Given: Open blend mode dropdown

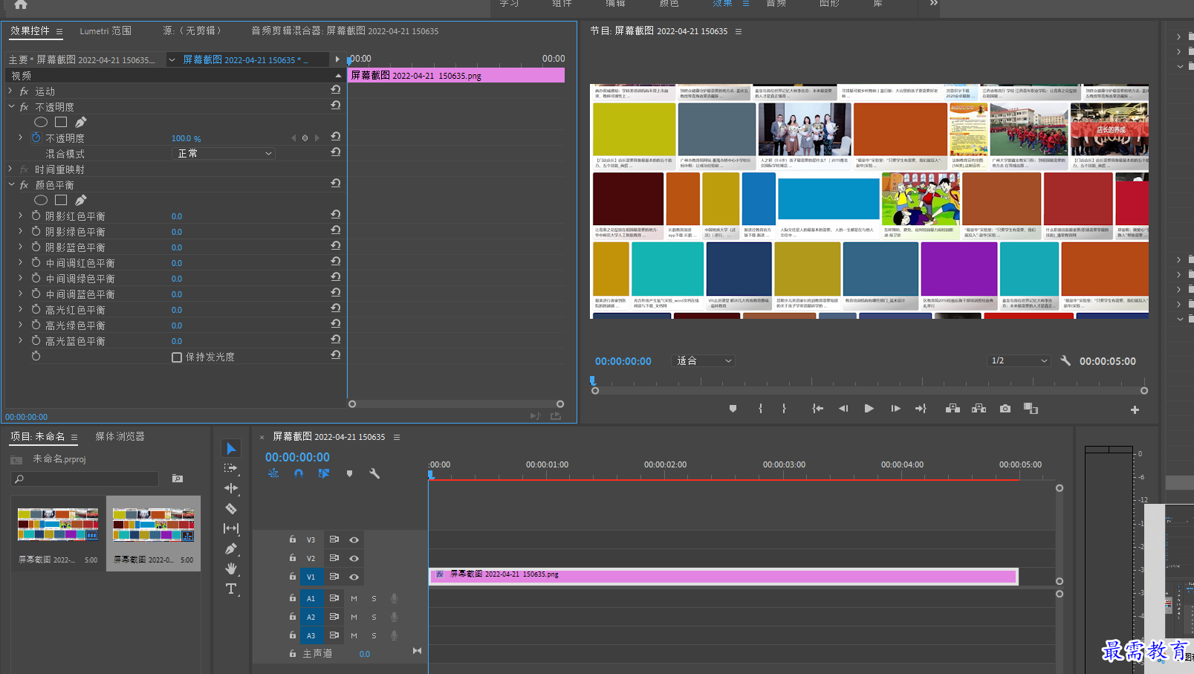Looking at the screenshot, I should click(224, 153).
